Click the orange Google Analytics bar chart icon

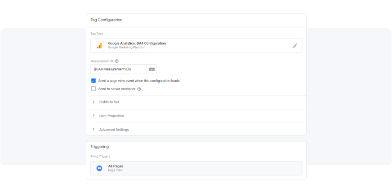[99, 46]
